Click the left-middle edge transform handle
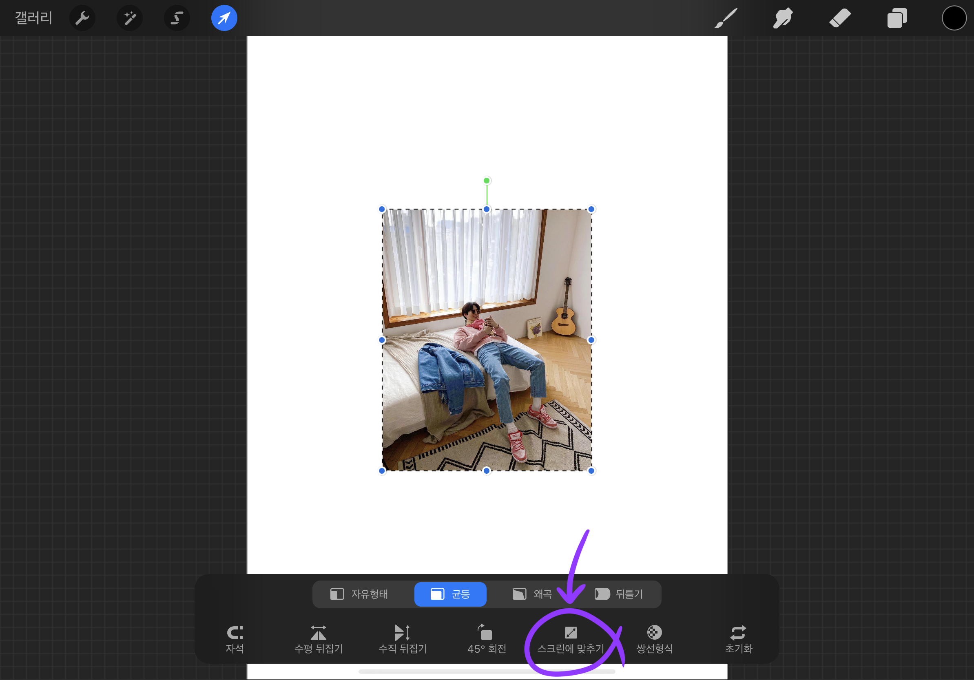The height and width of the screenshot is (680, 974). 382,340
